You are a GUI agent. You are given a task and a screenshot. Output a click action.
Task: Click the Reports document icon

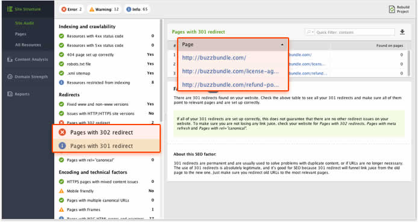pos(10,94)
